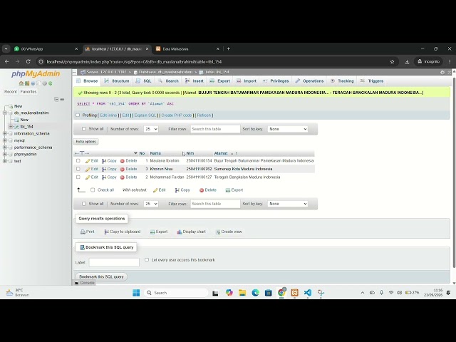Click Create PHP code link
Viewport: 456px width, 342px height.
coord(177,115)
